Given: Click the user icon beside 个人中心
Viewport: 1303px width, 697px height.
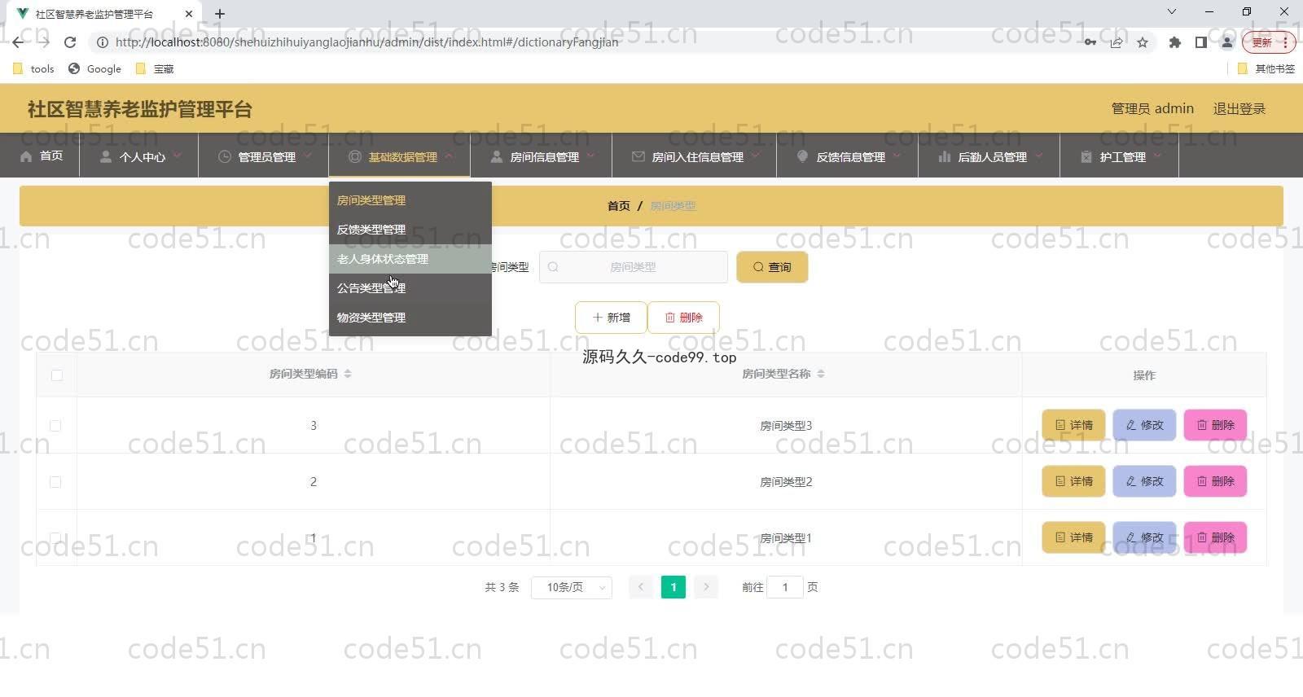Looking at the screenshot, I should pos(106,156).
